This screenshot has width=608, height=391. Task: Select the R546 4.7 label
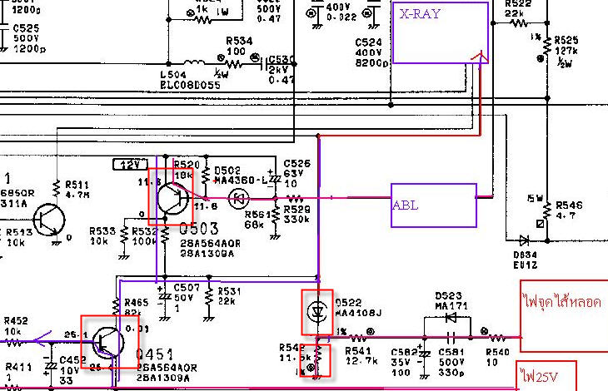[569, 210]
